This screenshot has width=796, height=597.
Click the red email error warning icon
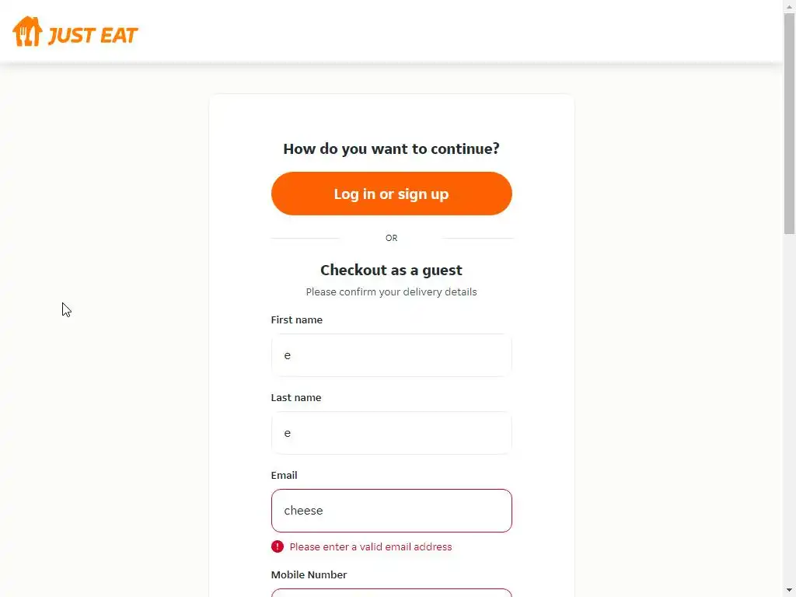(x=278, y=546)
